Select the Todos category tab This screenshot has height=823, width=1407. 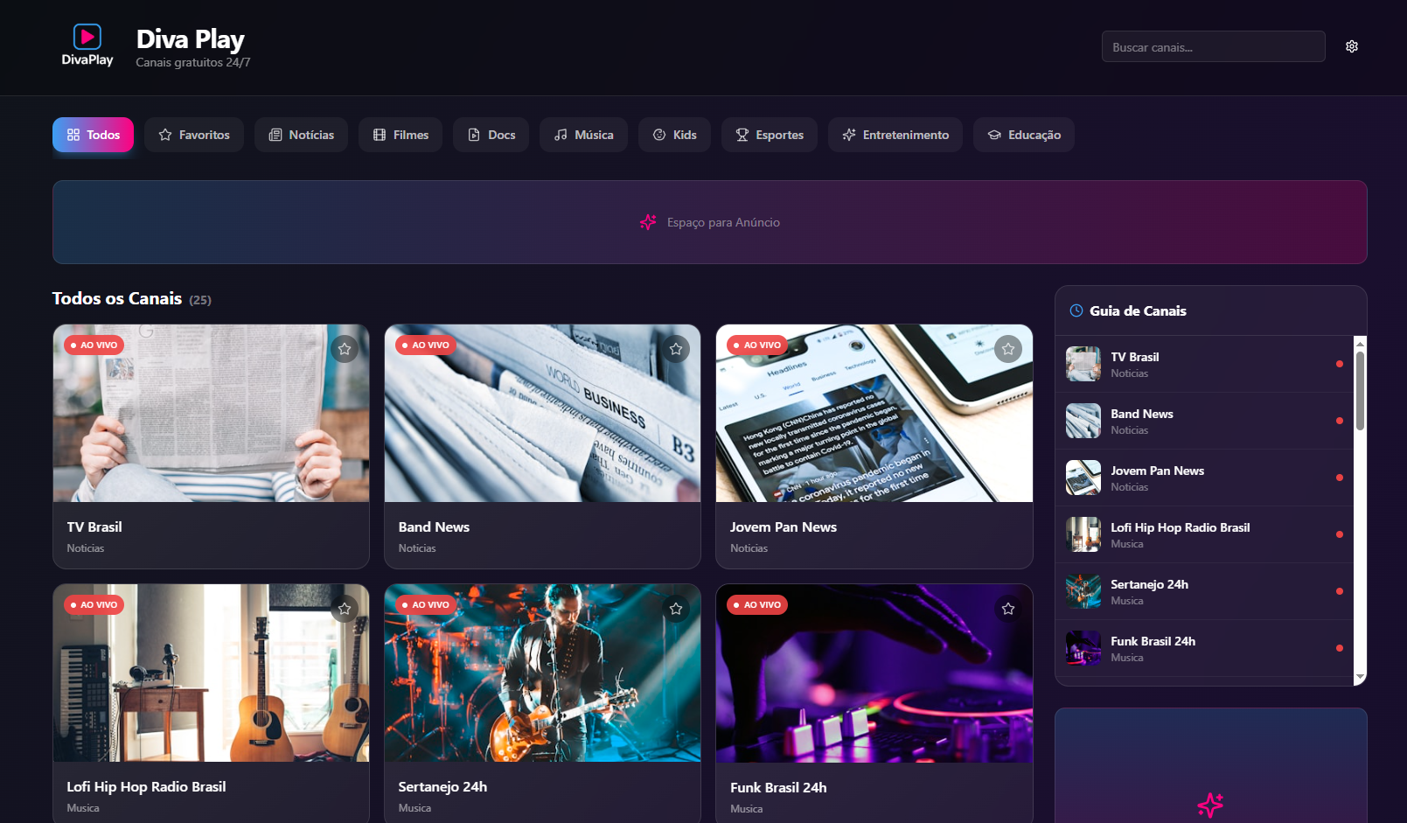[94, 135]
